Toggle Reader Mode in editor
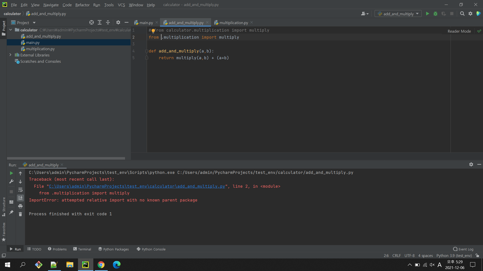Image resolution: width=483 pixels, height=271 pixels. 459,31
